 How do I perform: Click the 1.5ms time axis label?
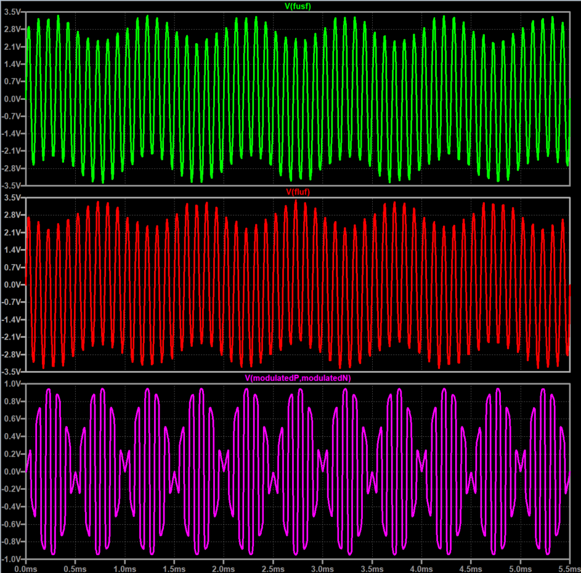(x=174, y=569)
